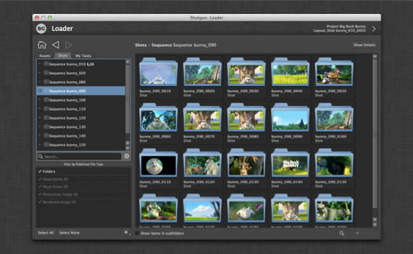Image resolution: width=413 pixels, height=254 pixels.
Task: Switch to the My Tasks tab
Action: [83, 56]
